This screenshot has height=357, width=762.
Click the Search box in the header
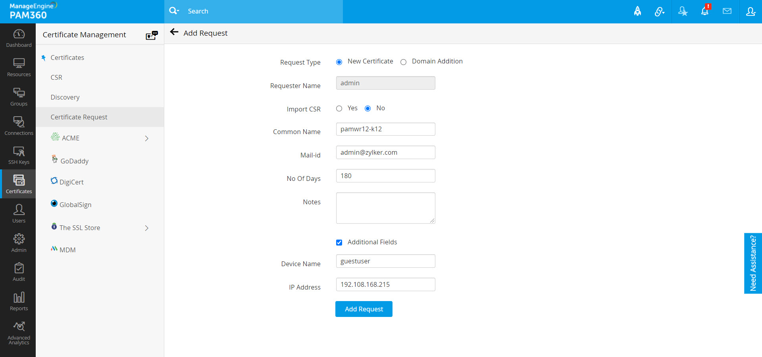tap(264, 11)
